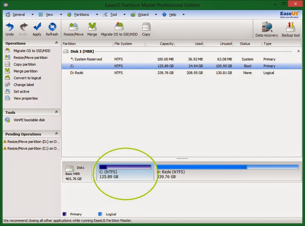Image resolution: width=305 pixels, height=226 pixels.
Task: Collapse the Operations panel
Action: click(x=56, y=43)
